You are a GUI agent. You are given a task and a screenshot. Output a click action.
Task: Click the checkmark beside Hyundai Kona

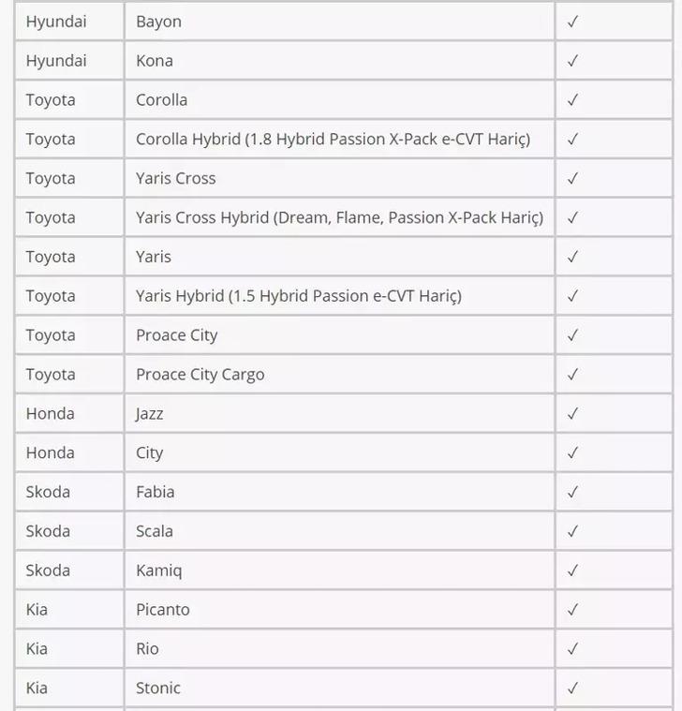coord(572,61)
